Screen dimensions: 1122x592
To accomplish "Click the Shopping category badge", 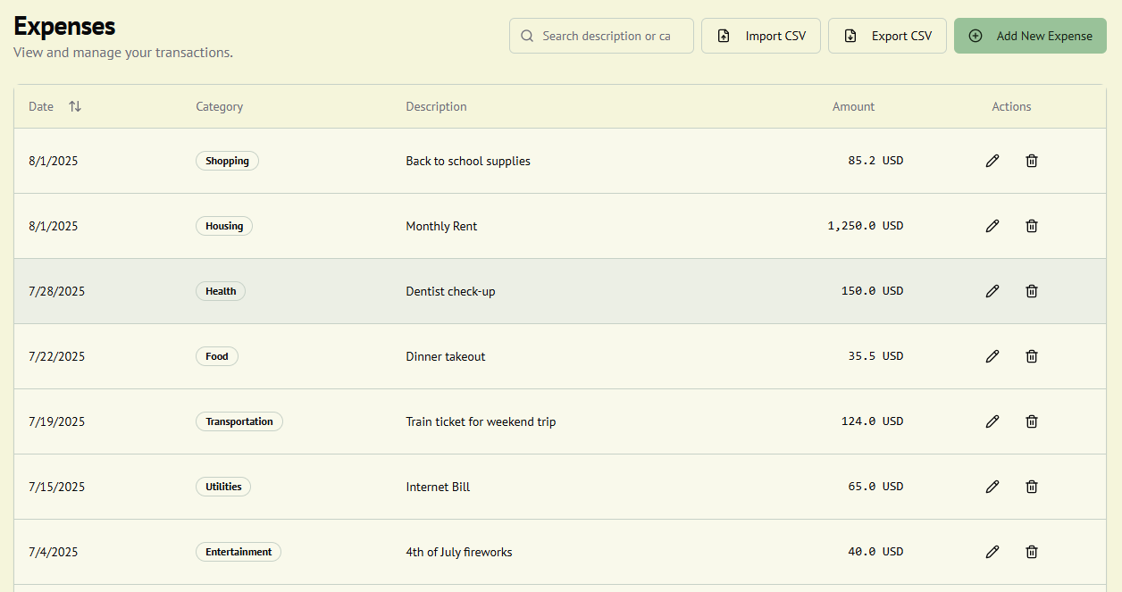I will point(227,161).
